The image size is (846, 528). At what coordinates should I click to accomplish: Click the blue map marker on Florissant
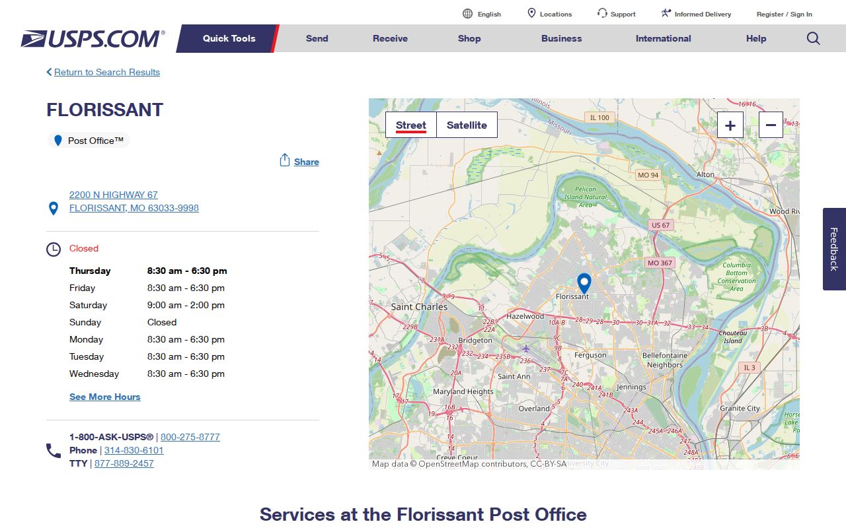pos(584,283)
